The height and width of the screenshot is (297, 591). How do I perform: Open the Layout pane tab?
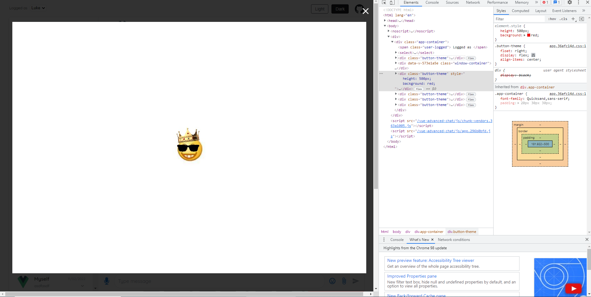click(541, 11)
